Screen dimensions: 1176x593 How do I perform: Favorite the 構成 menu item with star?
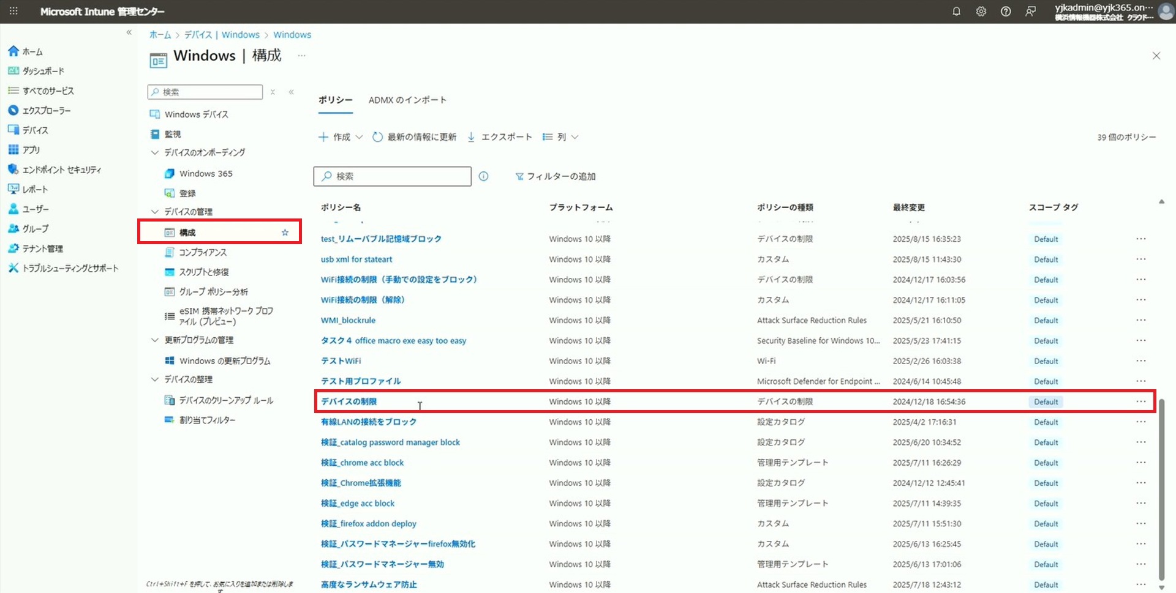coord(285,233)
